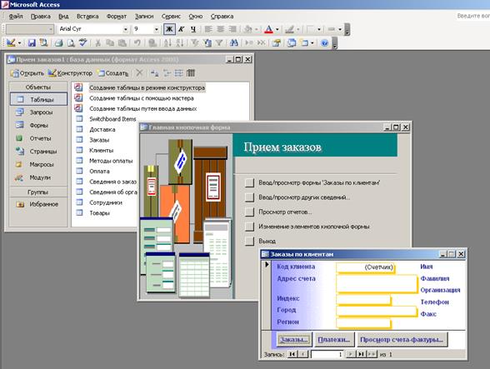Go to first record in Заказы по клиентам
490x369 pixels.
[x=292, y=354]
